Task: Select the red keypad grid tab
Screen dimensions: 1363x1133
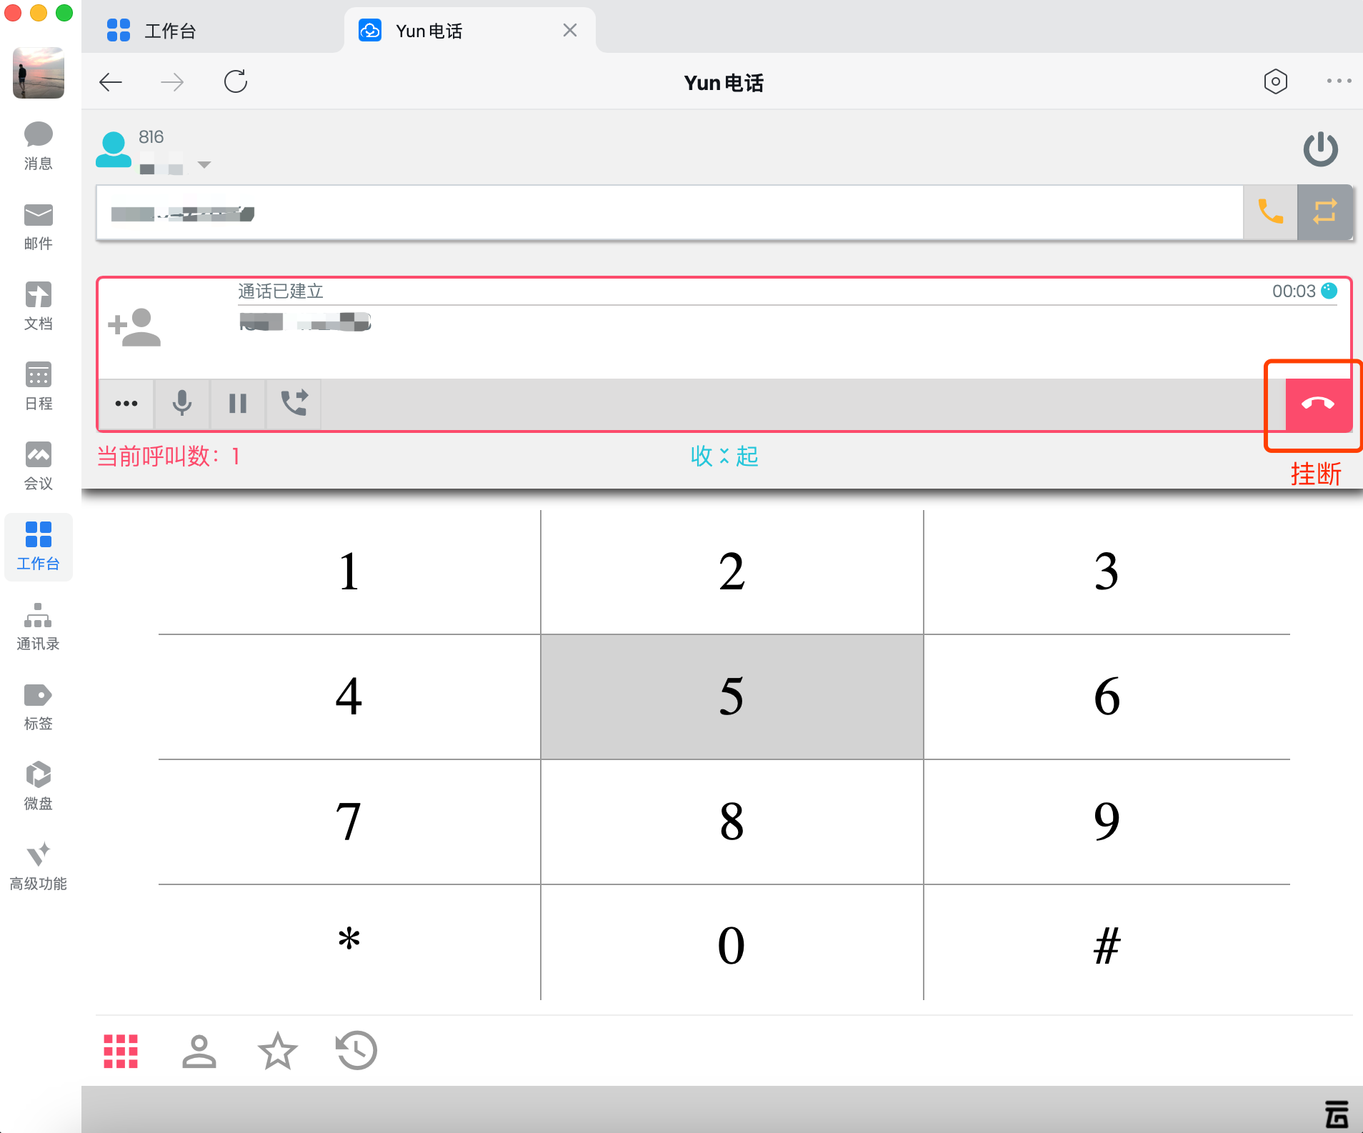Action: click(121, 1051)
